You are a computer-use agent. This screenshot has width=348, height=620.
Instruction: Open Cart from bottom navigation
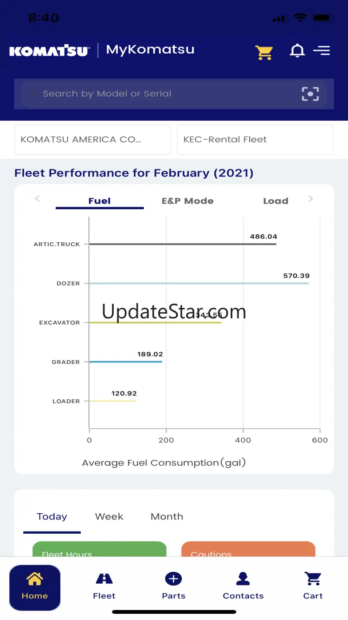pyautogui.click(x=313, y=587)
